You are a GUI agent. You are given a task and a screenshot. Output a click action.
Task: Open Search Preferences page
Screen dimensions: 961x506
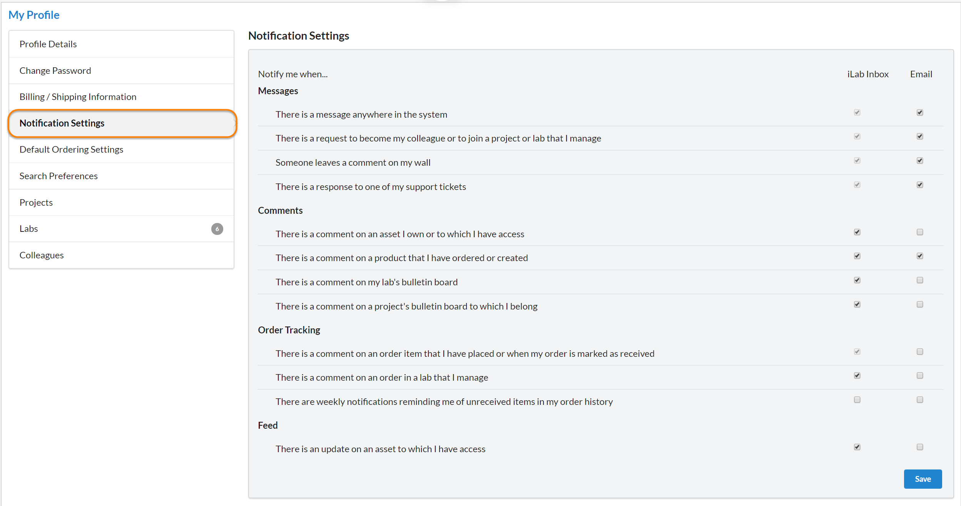(x=58, y=176)
